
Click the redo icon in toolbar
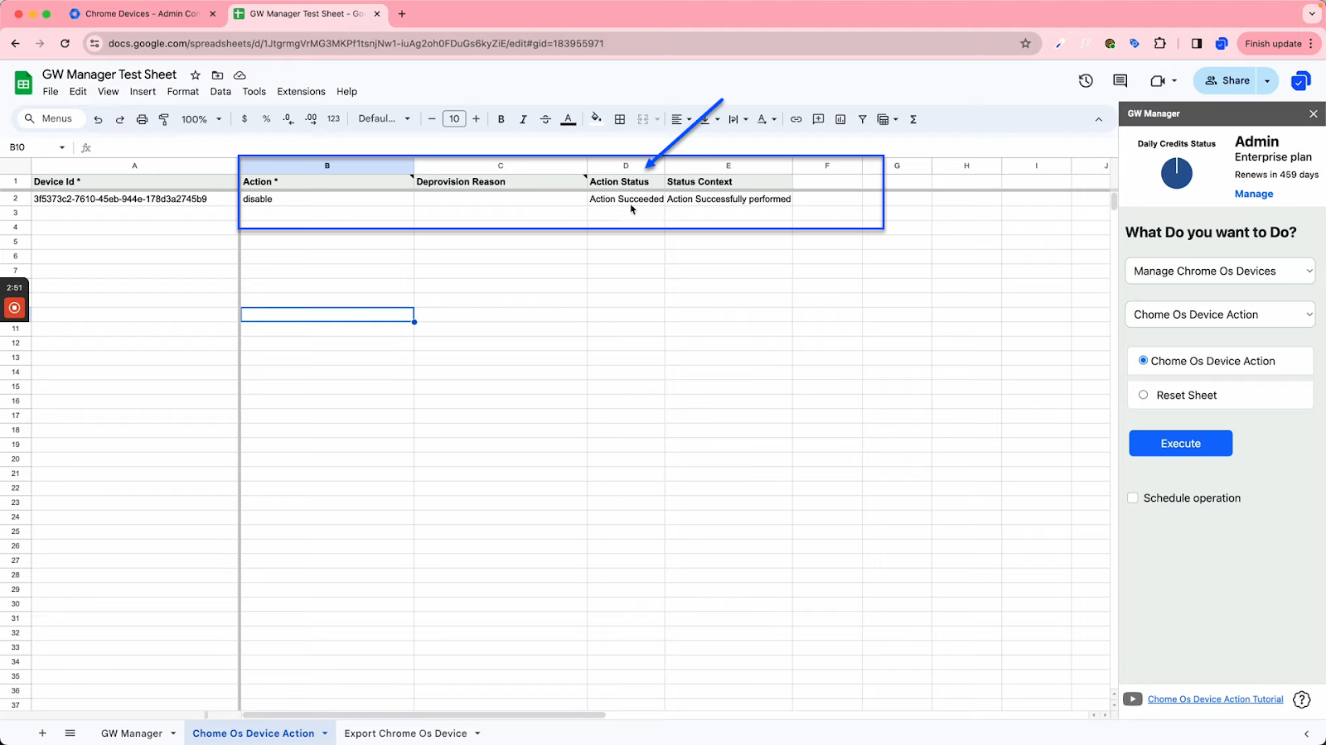click(x=119, y=119)
